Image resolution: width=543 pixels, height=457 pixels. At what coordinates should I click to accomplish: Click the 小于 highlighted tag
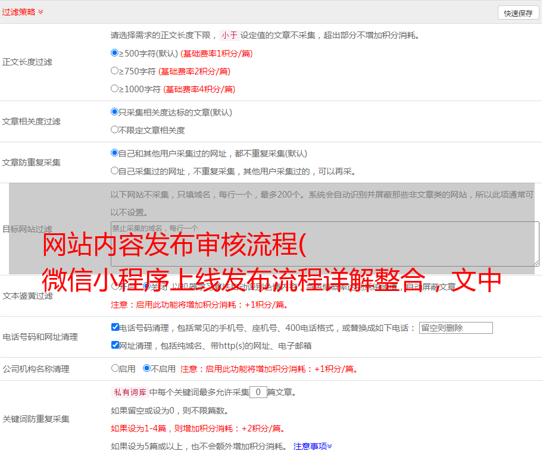tap(229, 35)
